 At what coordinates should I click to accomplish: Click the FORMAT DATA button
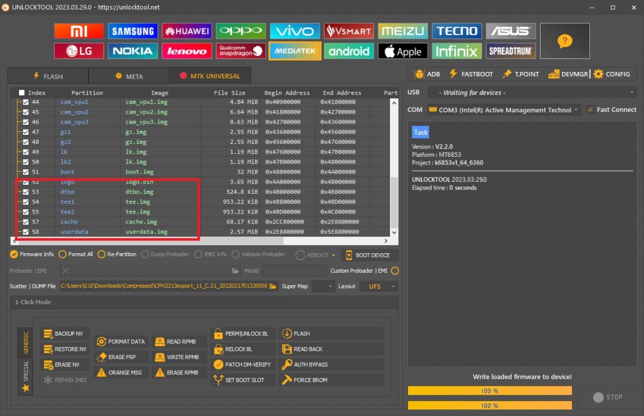[121, 341]
